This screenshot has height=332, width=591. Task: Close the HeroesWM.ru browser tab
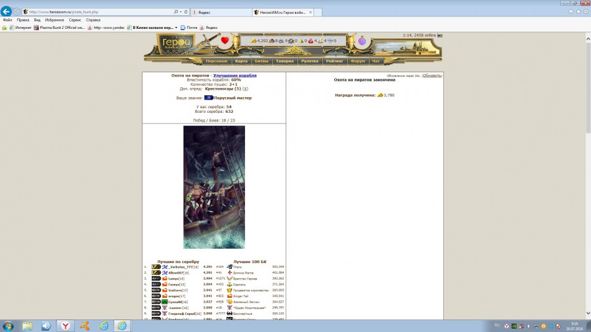coord(310,12)
